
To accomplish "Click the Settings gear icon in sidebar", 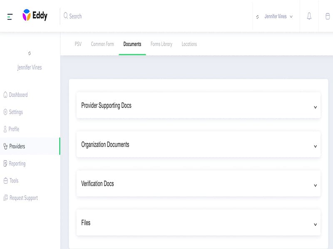I will [x=5, y=112].
